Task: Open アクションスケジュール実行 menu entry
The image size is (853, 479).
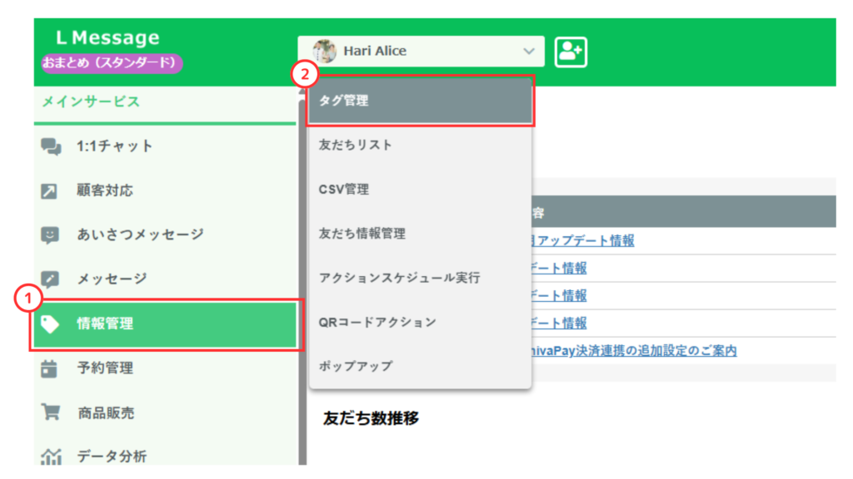Action: (400, 278)
